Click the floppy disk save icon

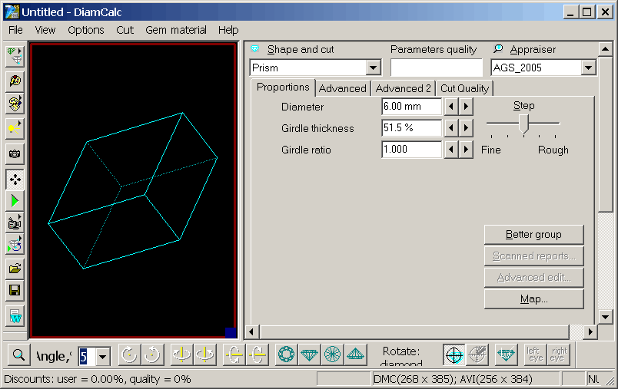pos(15,291)
